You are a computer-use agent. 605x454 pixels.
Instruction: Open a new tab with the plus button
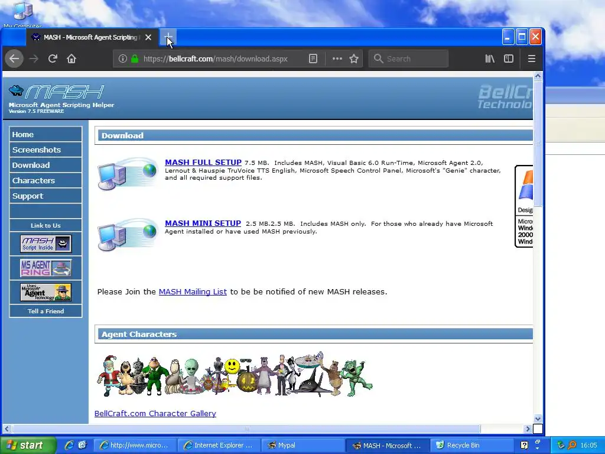coord(168,37)
